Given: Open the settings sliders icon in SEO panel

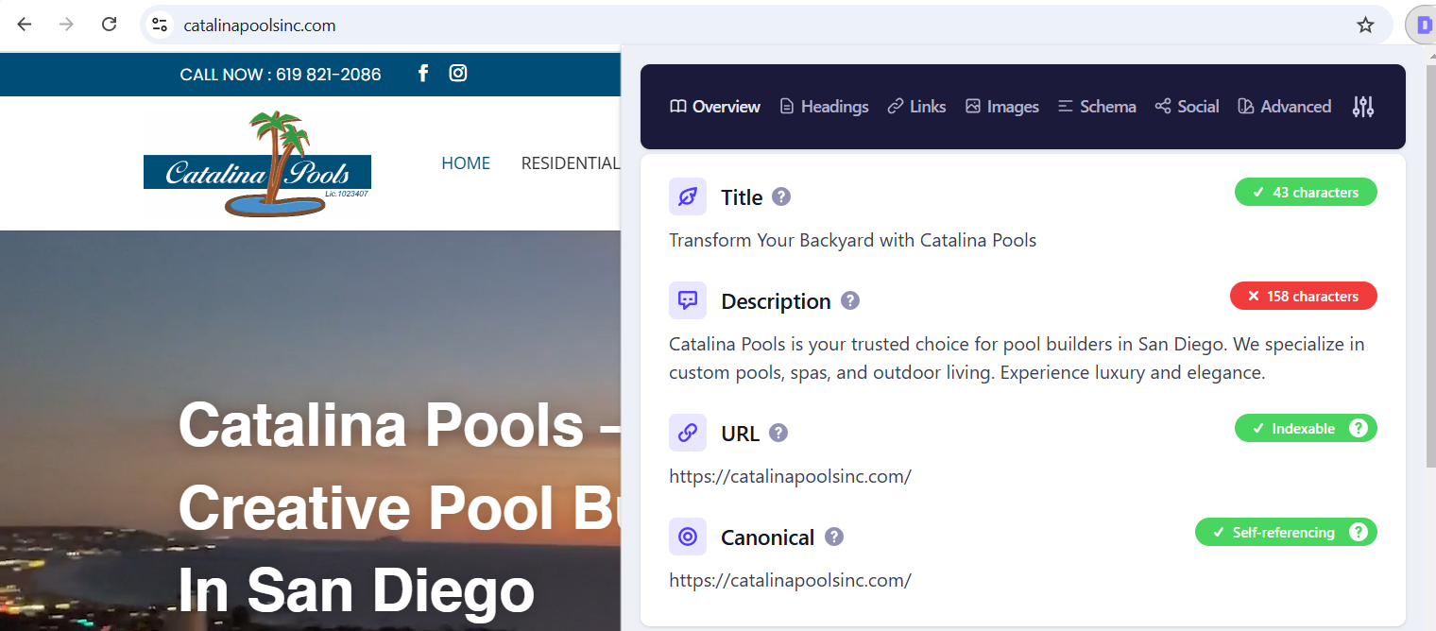Looking at the screenshot, I should tap(1362, 107).
